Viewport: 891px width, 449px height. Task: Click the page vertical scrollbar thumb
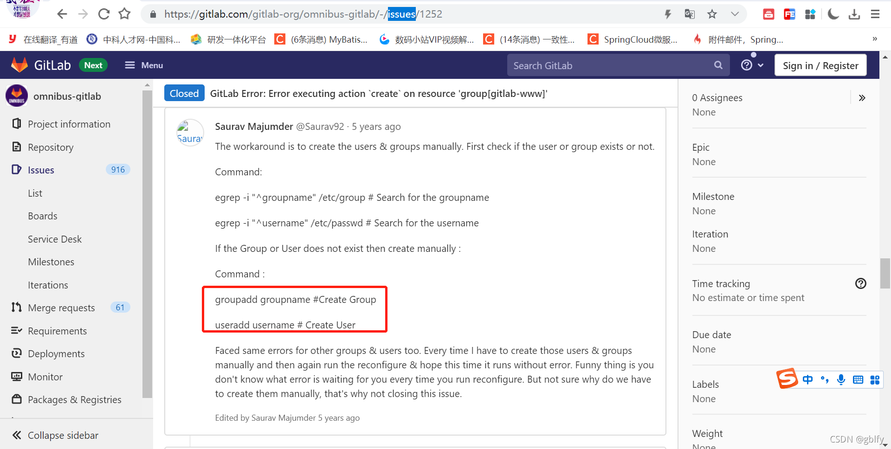click(x=885, y=273)
